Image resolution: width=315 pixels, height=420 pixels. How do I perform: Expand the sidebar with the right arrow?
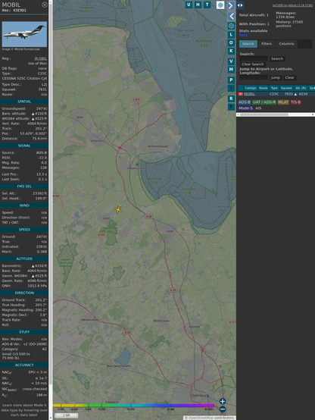pyautogui.click(x=231, y=5)
